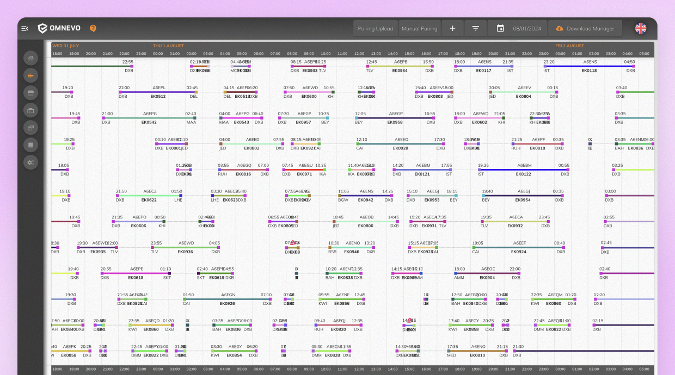Open Manual Pairing
675x375 pixels.
[419, 28]
